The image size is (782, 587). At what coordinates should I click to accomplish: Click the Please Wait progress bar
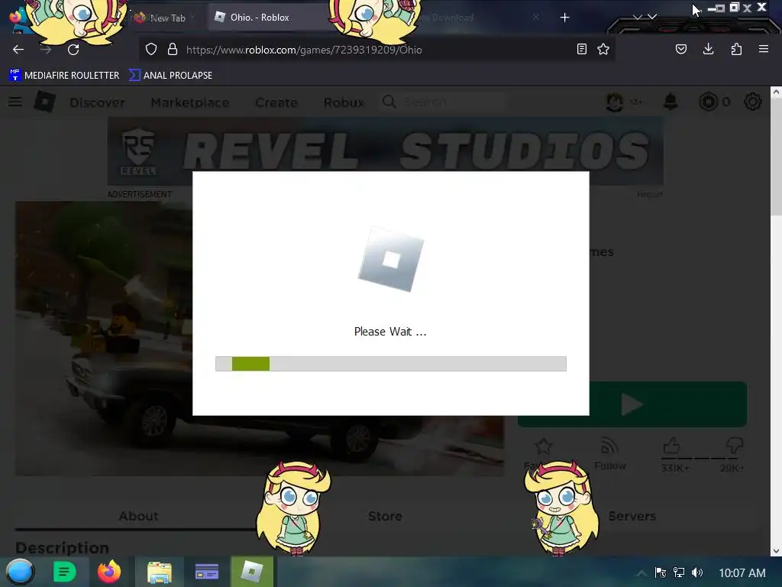pos(390,363)
